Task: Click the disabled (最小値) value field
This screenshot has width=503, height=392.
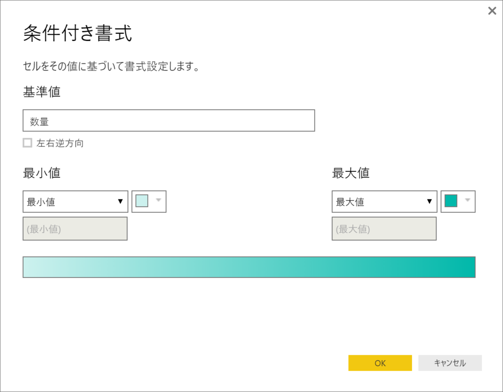Action: pos(75,229)
